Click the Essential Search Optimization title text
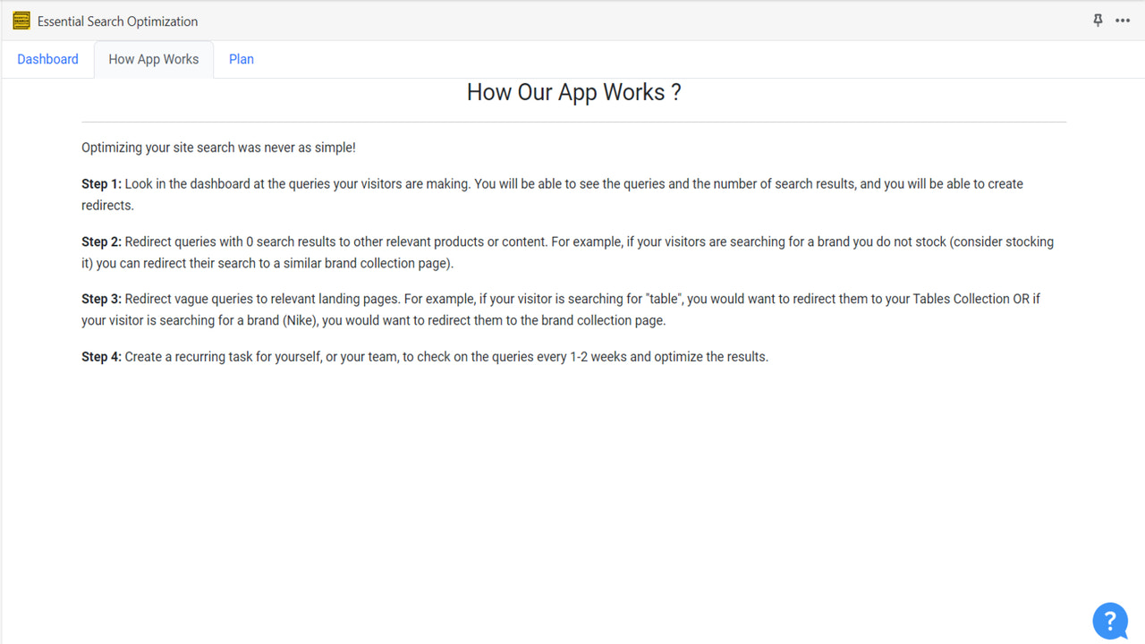 tap(117, 21)
